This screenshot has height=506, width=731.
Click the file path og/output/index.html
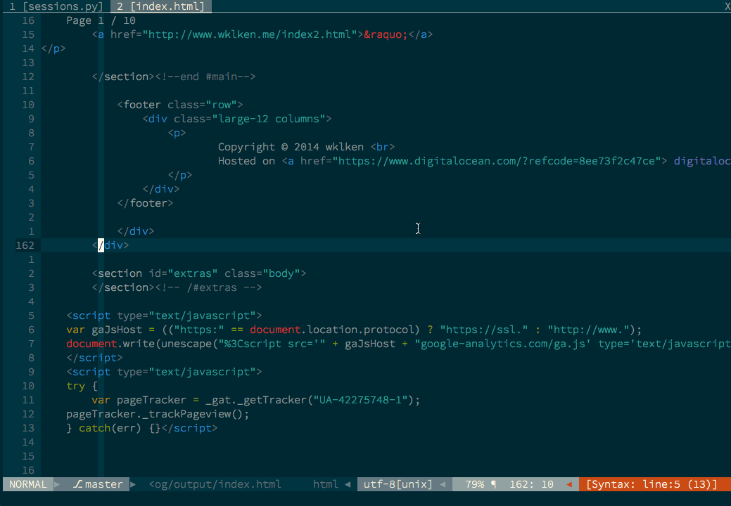pyautogui.click(x=215, y=484)
